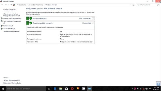
Task: Click Restore defaults link
Action: (8, 26)
